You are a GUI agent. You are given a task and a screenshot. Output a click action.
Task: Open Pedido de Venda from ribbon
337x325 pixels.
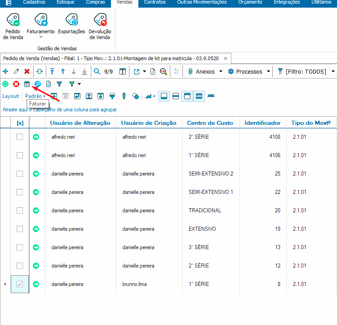click(x=13, y=26)
